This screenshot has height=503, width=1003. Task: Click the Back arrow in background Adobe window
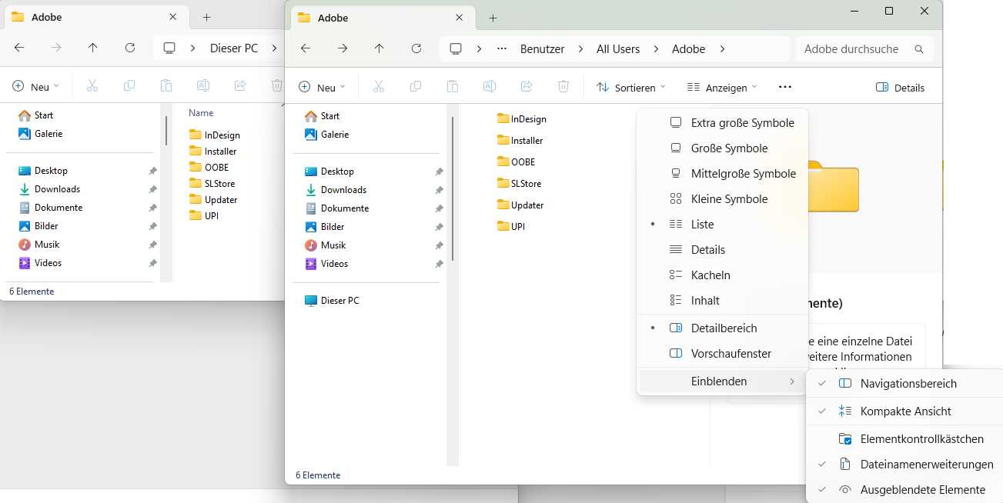pyautogui.click(x=19, y=48)
